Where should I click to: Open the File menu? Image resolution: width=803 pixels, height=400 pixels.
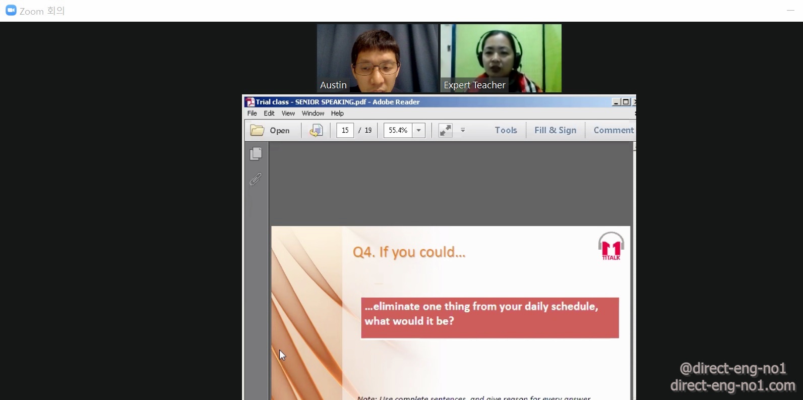[252, 113]
